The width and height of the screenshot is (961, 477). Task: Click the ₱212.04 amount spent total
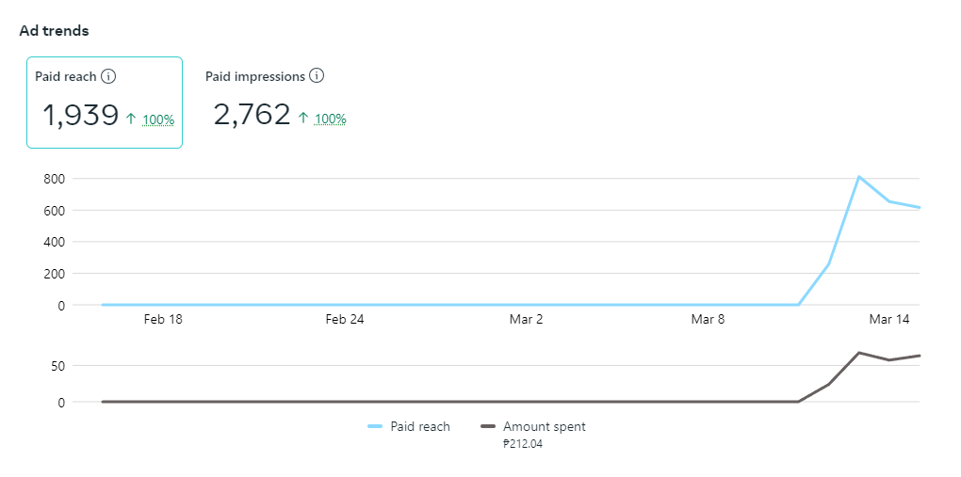[x=523, y=445]
